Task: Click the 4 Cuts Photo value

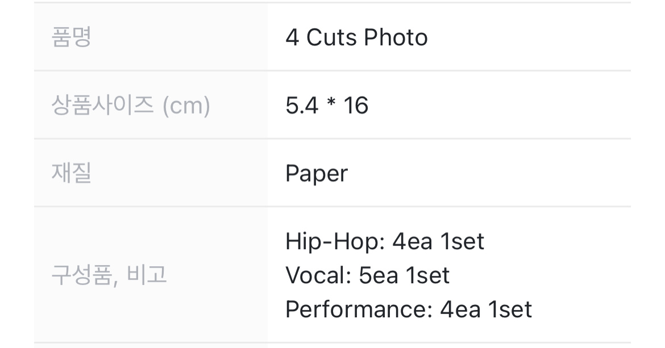Action: click(356, 37)
